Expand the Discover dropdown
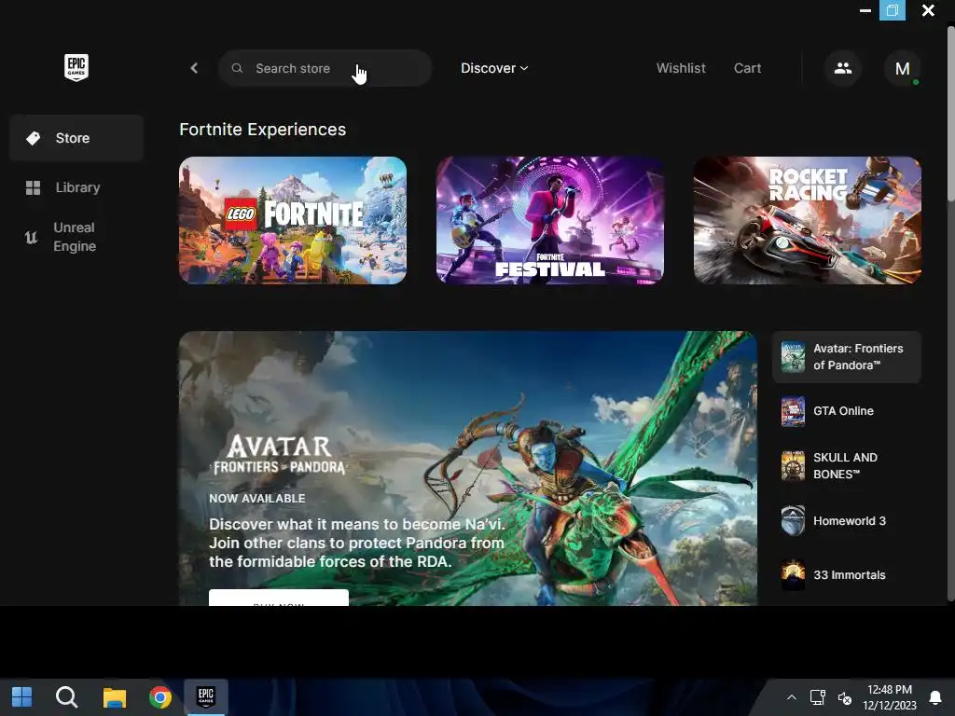 pos(494,68)
